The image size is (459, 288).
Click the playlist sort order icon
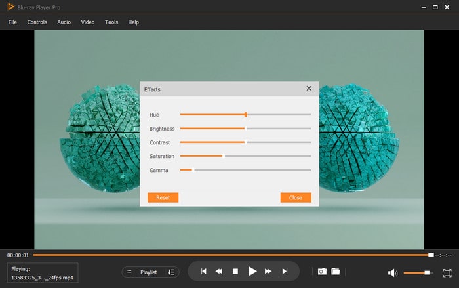pyautogui.click(x=171, y=272)
